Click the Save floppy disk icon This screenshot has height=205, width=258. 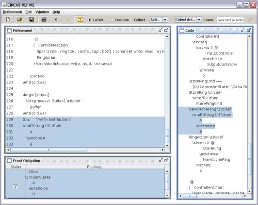tap(31, 20)
